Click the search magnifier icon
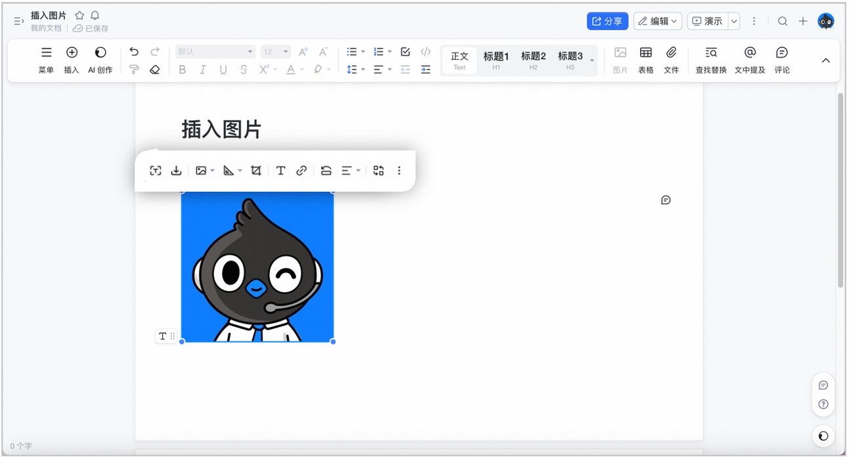Screen dimensions: 849x459 [783, 21]
